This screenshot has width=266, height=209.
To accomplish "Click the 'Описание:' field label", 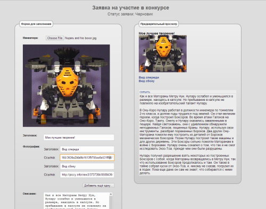I will coord(29,194).
